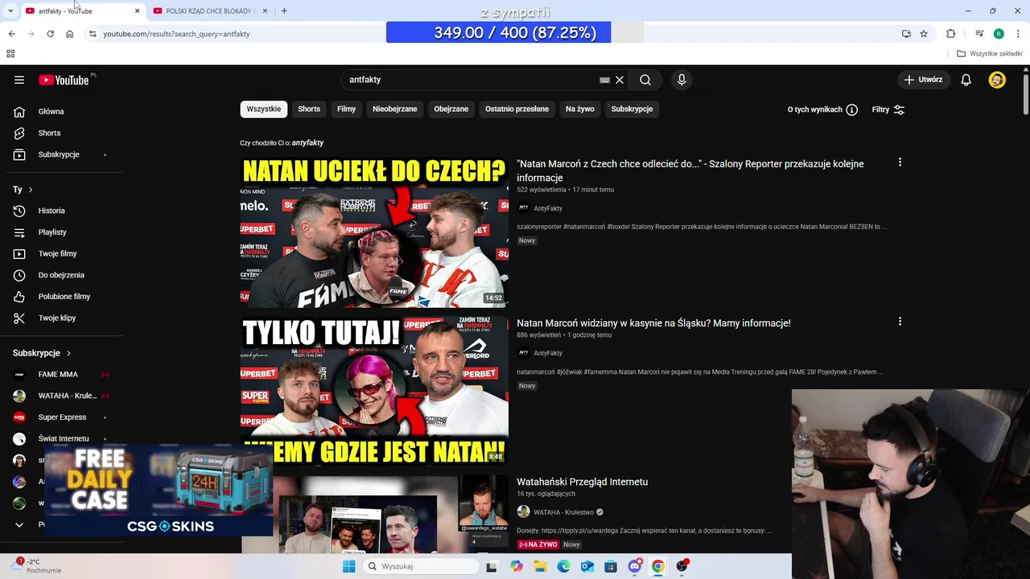
Task: Click the YouTube logo
Action: pos(64,80)
